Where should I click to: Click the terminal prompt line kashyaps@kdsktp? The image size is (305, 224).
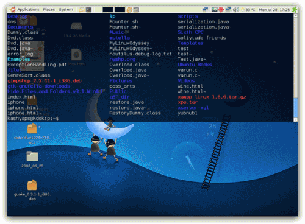33,118
